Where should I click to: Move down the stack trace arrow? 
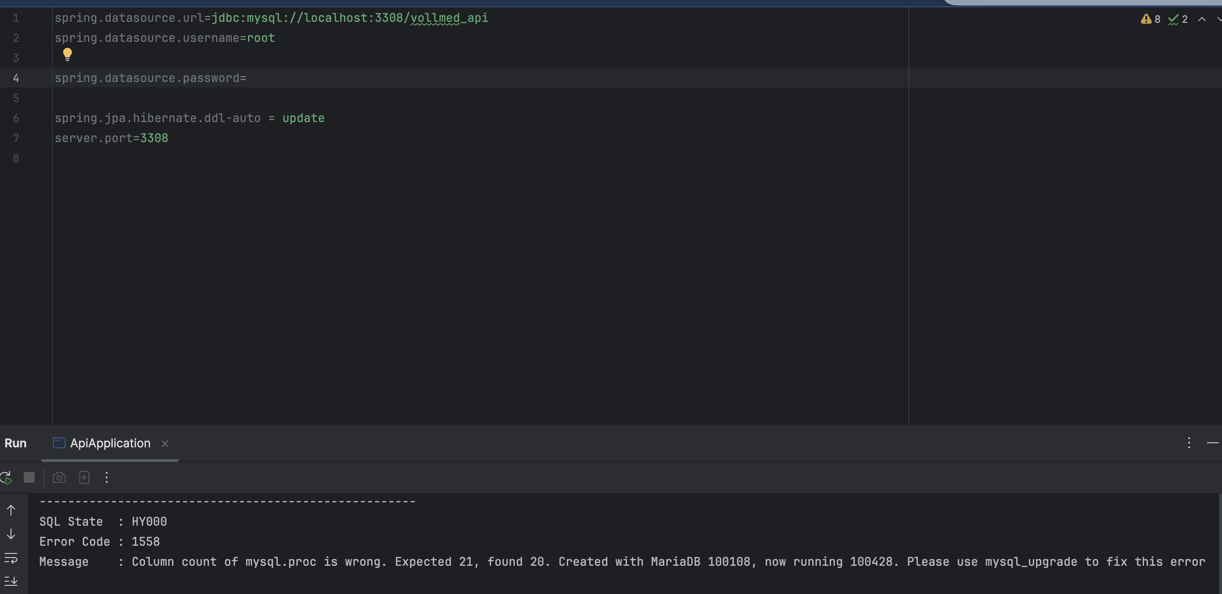(11, 534)
